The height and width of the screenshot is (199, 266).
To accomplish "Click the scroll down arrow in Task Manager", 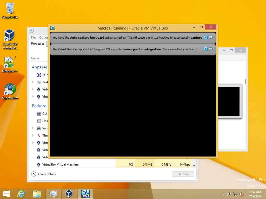I will [194, 165].
